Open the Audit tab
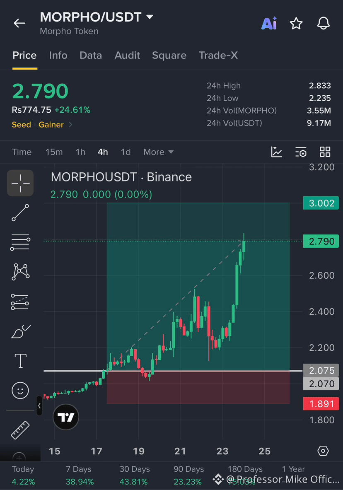Viewport: 343px width, 490px height. click(127, 56)
